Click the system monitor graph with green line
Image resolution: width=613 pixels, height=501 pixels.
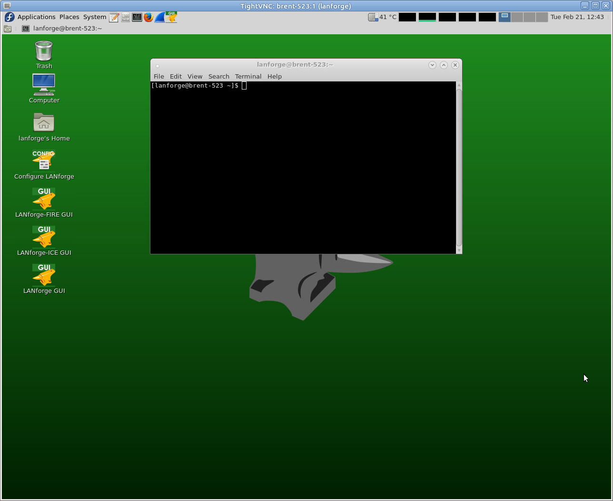click(427, 17)
